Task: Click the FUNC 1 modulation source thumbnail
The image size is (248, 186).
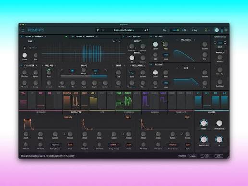Action: coord(119,100)
